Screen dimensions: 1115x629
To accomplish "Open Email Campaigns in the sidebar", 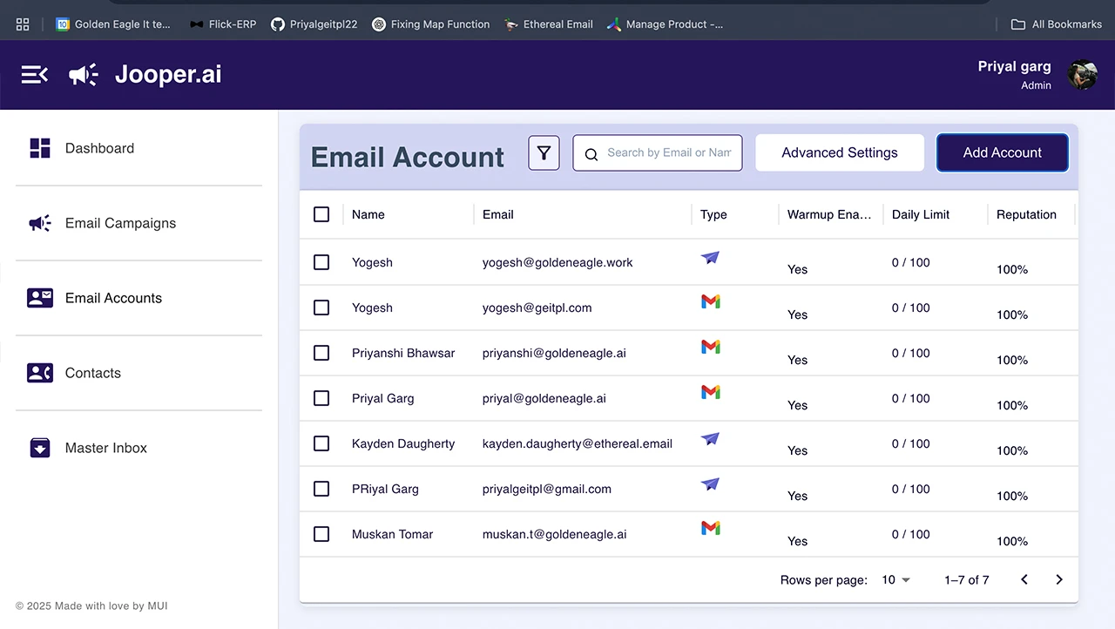I will 139,223.
